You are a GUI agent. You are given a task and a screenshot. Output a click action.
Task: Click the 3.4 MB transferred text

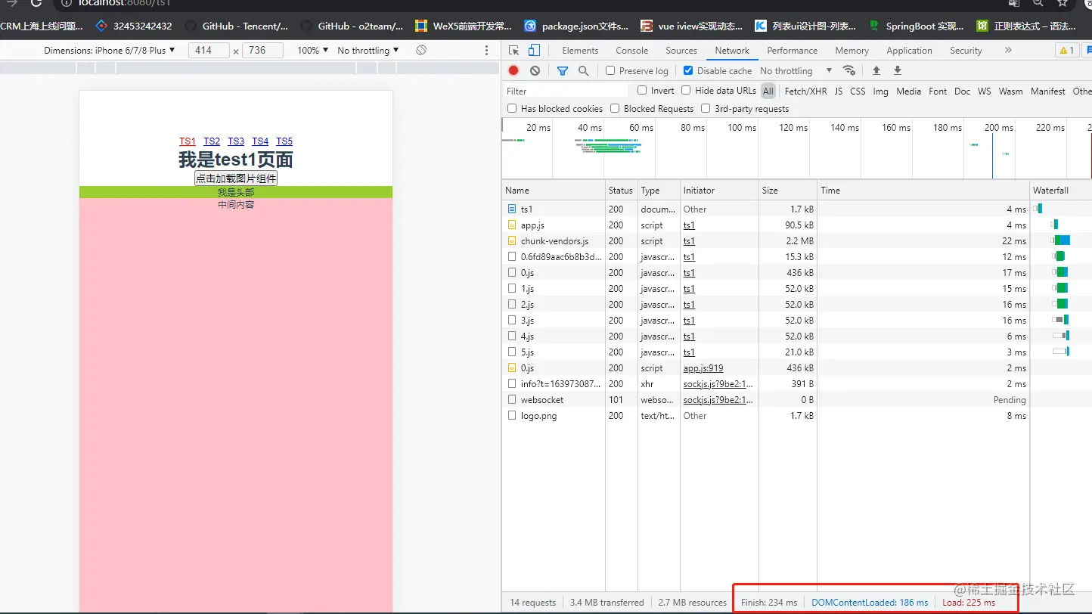pos(607,603)
